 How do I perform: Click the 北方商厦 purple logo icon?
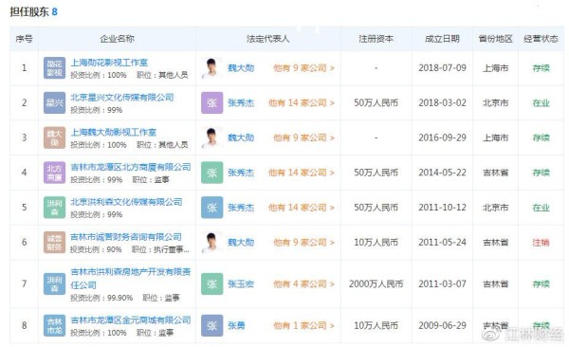[54, 173]
